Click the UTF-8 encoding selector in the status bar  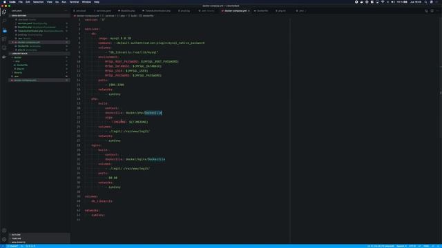tap(412, 246)
